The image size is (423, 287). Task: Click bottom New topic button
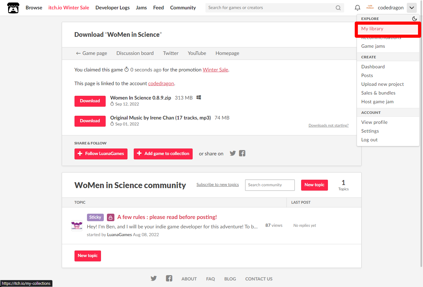88,256
